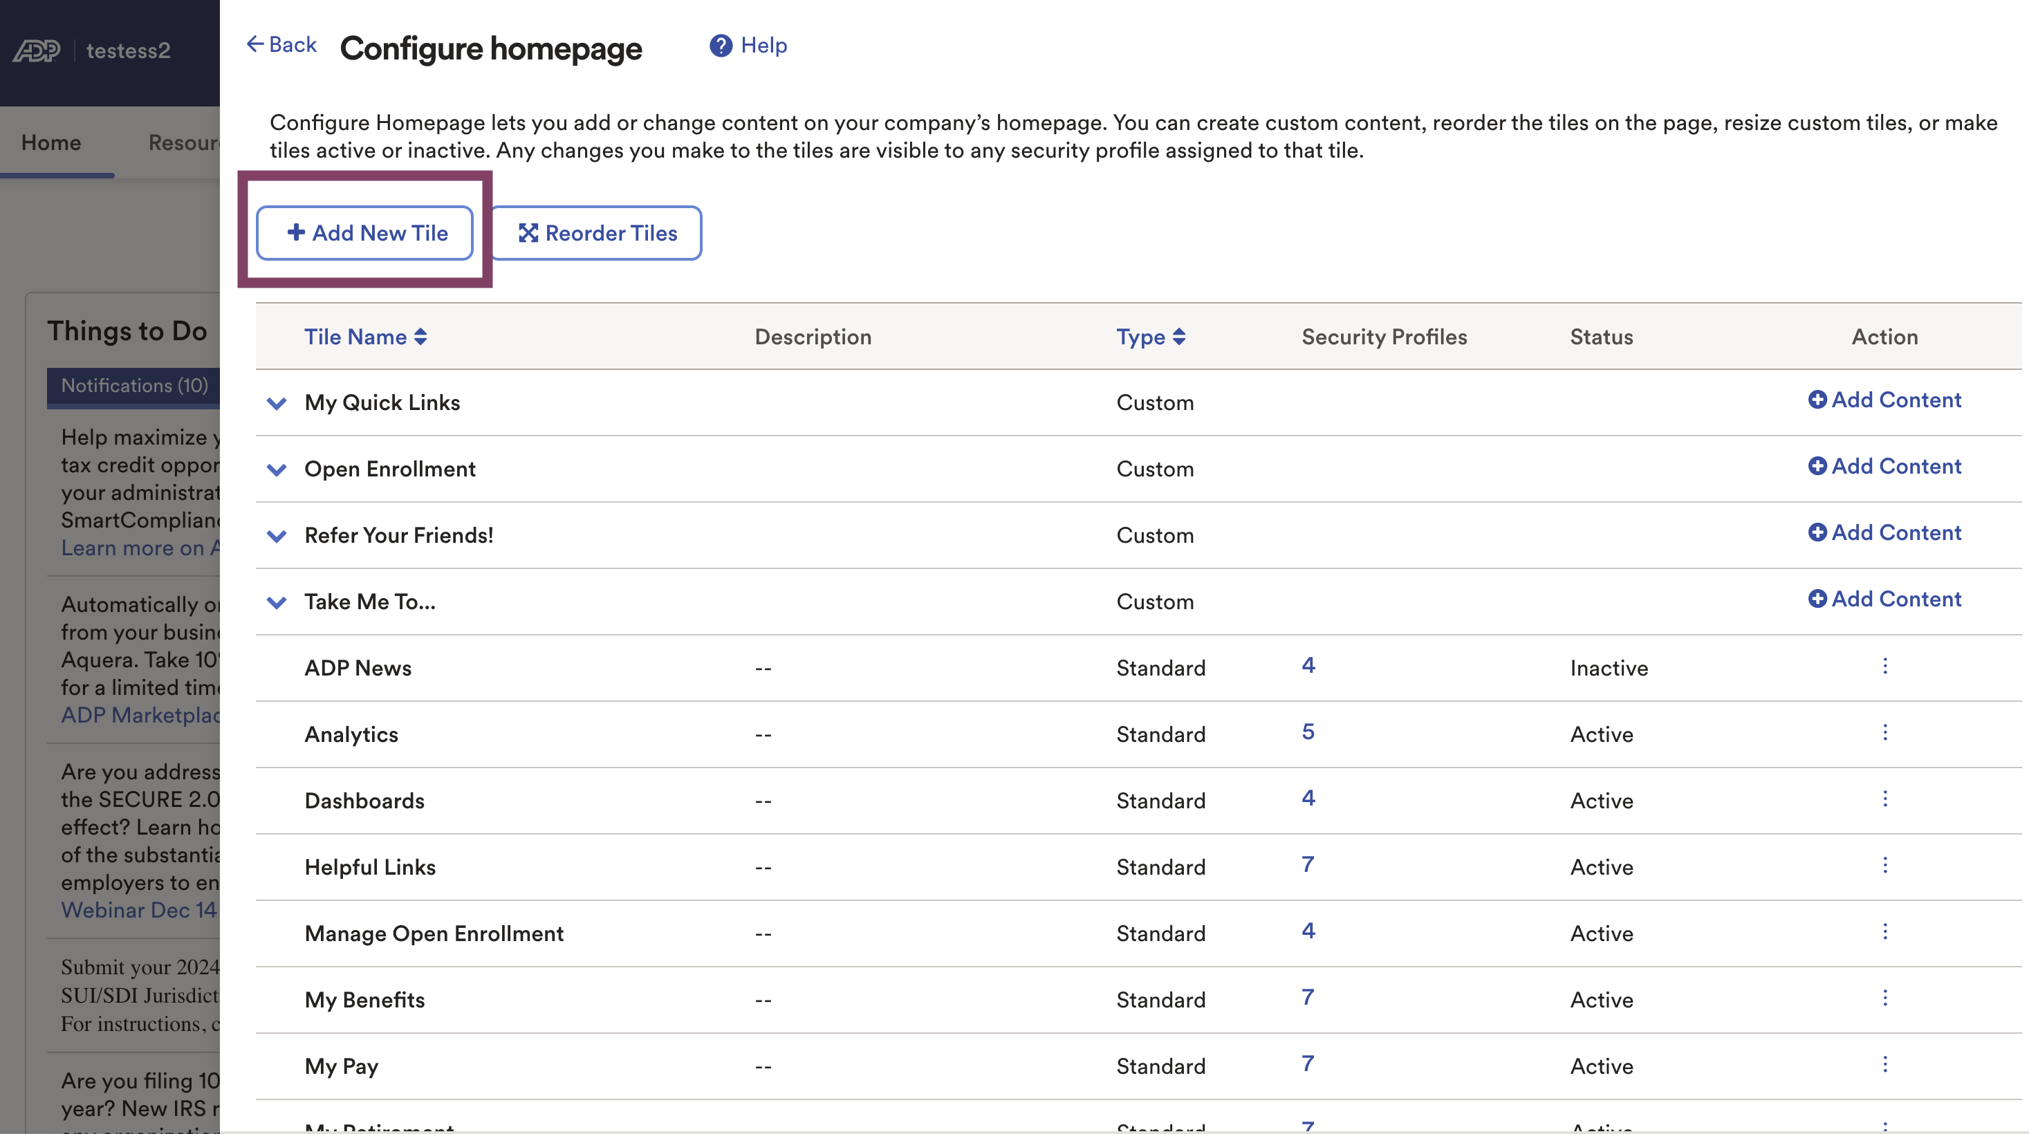Image resolution: width=2029 pixels, height=1134 pixels.
Task: Switch to the Home tab
Action: tap(51, 142)
